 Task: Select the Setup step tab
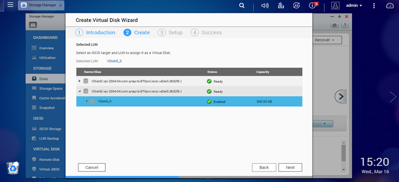(x=170, y=32)
